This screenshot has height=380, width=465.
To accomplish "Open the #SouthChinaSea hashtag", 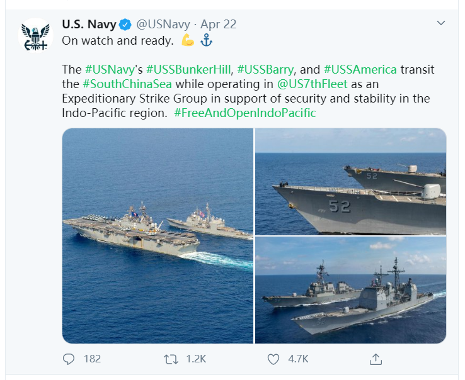I will (x=127, y=84).
